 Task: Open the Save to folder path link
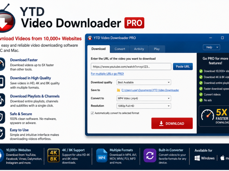[150, 90]
